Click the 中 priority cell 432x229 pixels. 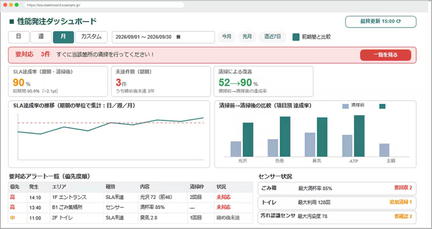pyautogui.click(x=12, y=218)
